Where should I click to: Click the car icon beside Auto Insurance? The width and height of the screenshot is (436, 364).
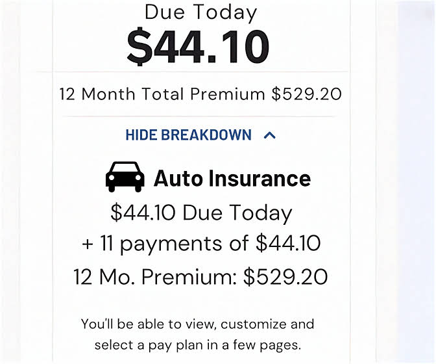point(125,177)
